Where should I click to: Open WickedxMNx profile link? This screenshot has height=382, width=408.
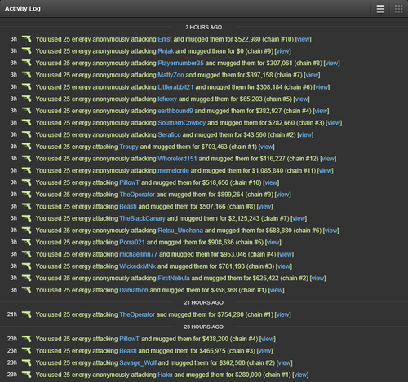(x=137, y=266)
